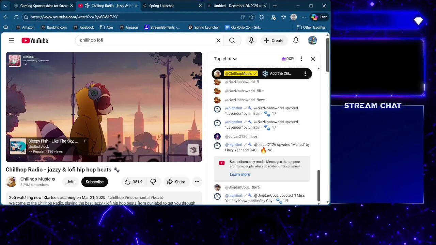436x245 pixels.
Task: Open the Sleepy Fish product thumbnail
Action: tap(18, 146)
